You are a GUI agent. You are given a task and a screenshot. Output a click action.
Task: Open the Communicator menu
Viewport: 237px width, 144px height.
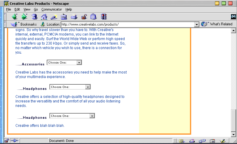pyautogui.click(x=52, y=9)
